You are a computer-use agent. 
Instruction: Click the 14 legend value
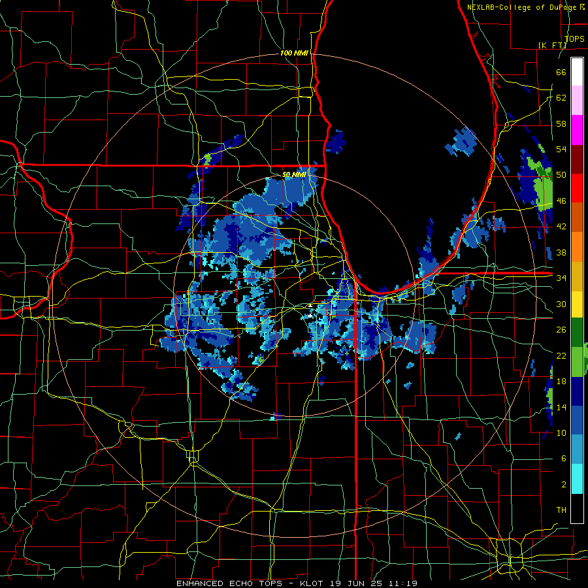click(x=561, y=408)
